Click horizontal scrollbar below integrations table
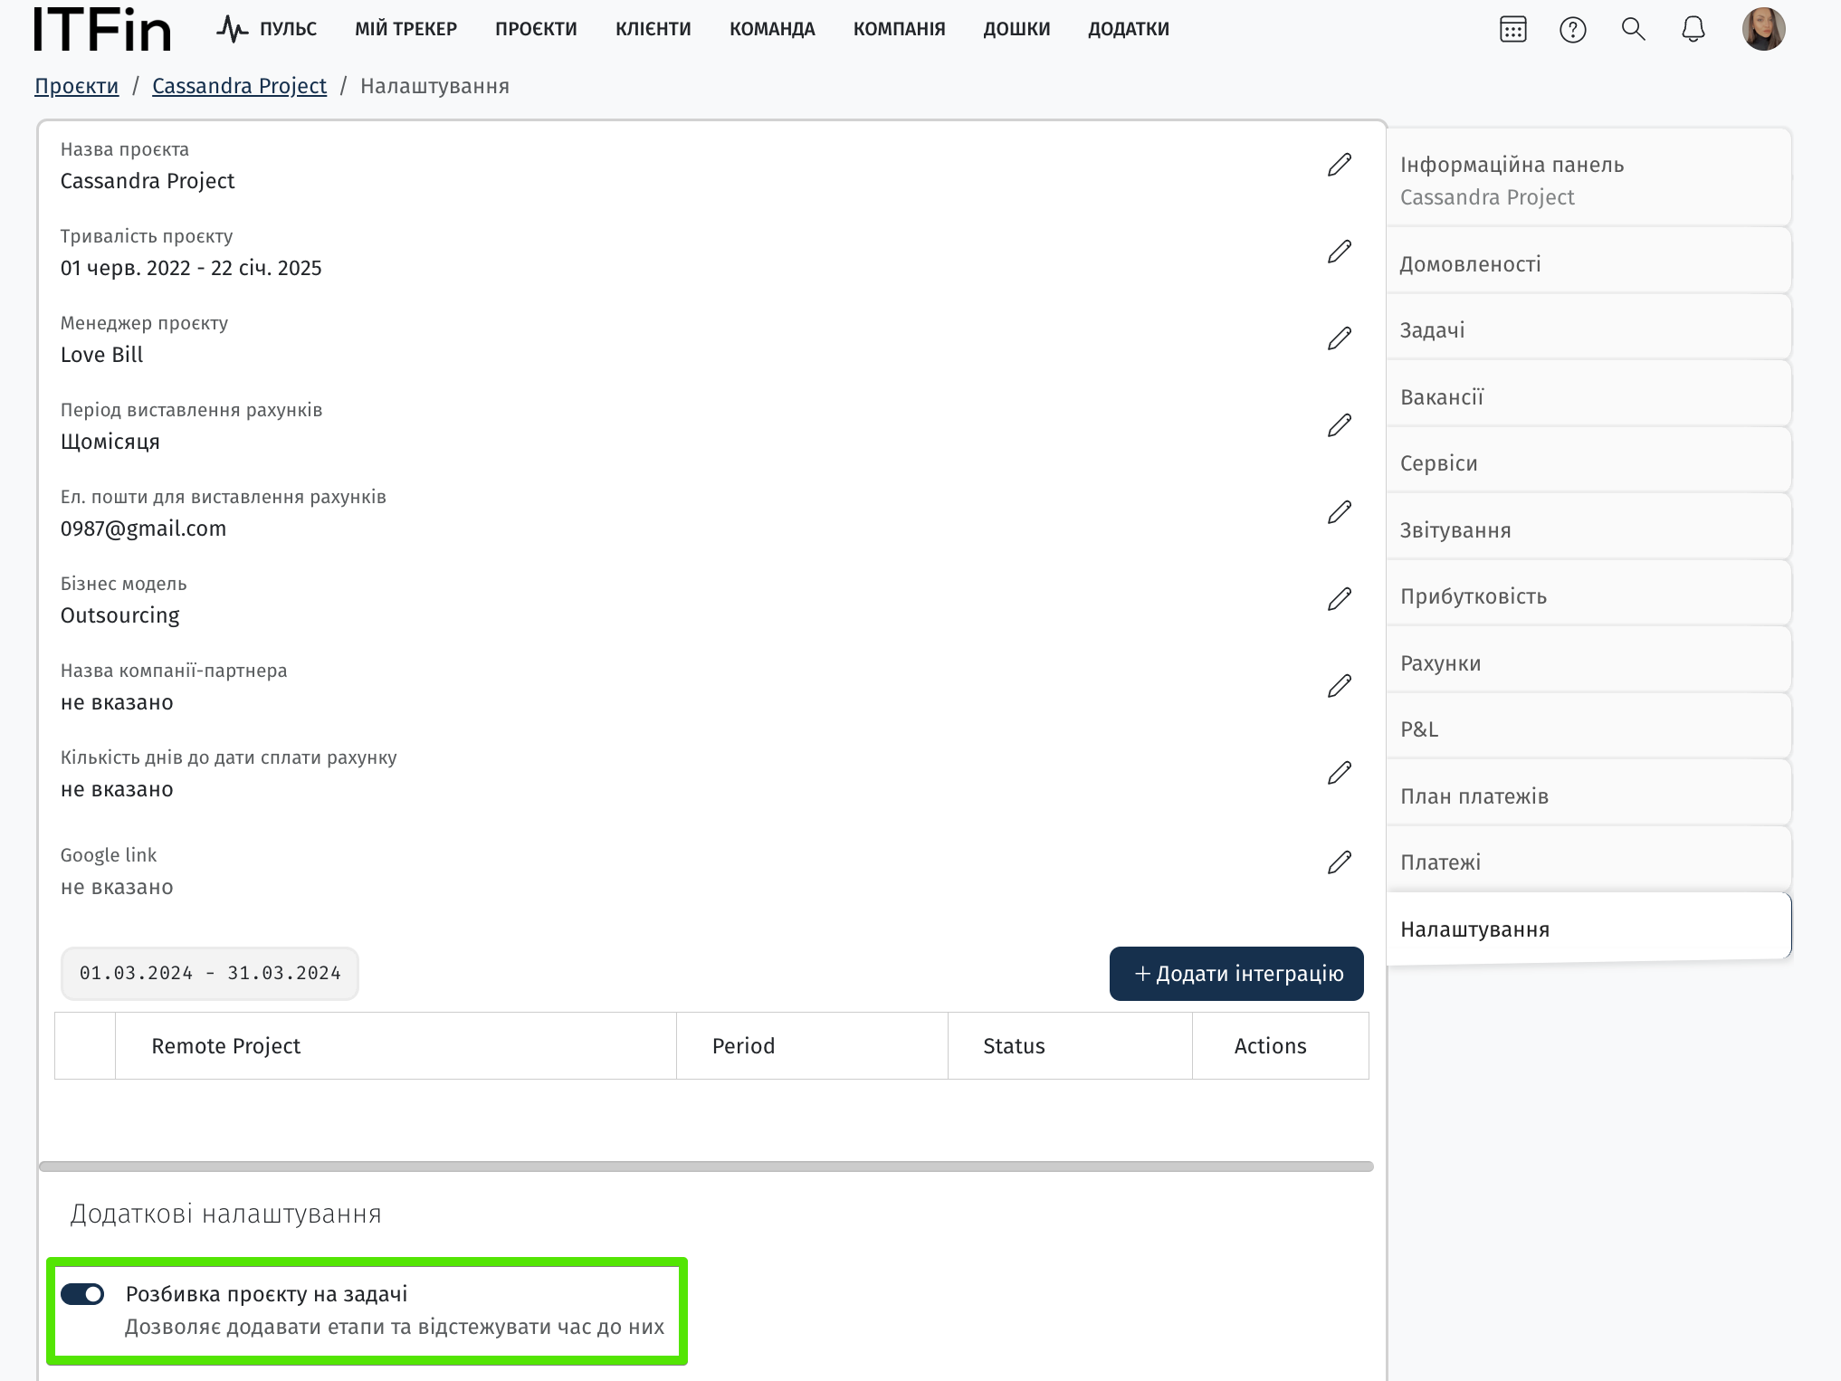Screen dimensions: 1841x1381 pyautogui.click(x=706, y=1167)
